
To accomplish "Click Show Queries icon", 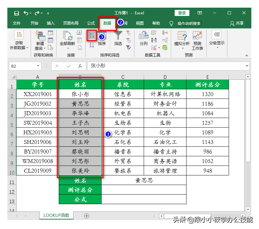I will [x=50, y=33].
